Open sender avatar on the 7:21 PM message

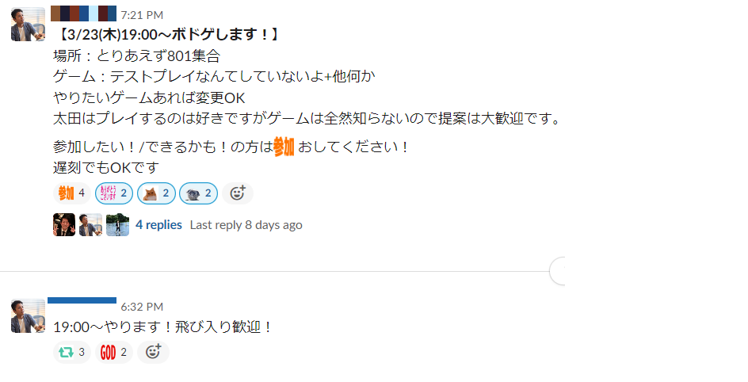point(29,25)
